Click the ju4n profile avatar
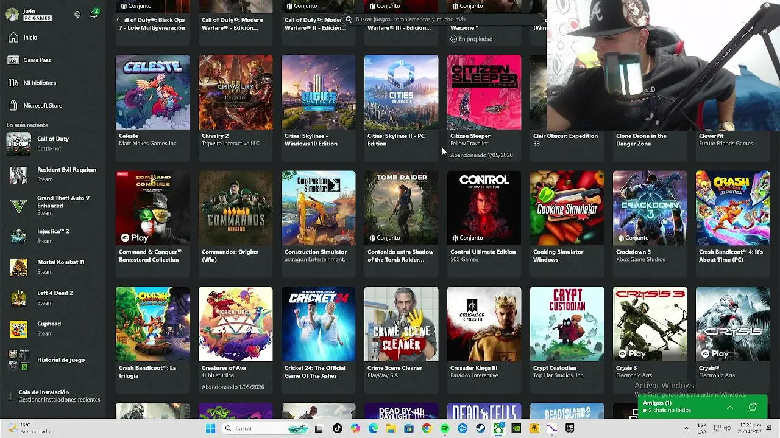The image size is (780, 438). pyautogui.click(x=12, y=14)
